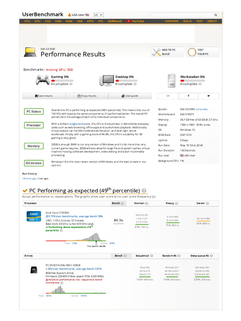This screenshot has width=241, height=321.
Task: Click the Workstation 0% progress bar
Action: coord(193,81)
